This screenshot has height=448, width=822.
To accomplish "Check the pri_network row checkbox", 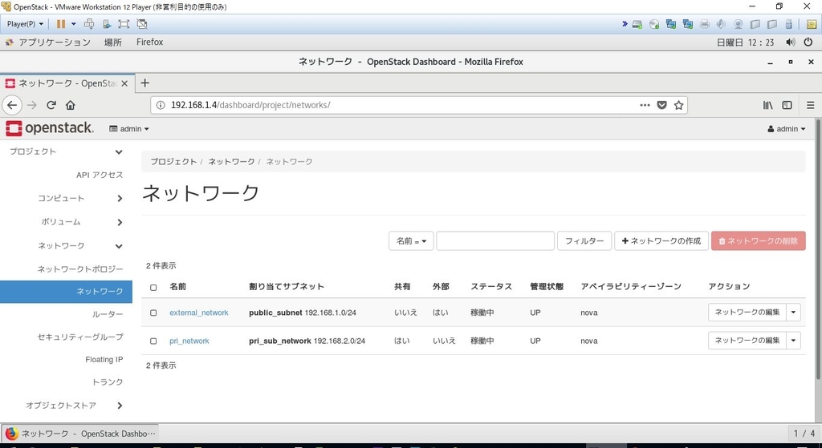I will [x=153, y=341].
